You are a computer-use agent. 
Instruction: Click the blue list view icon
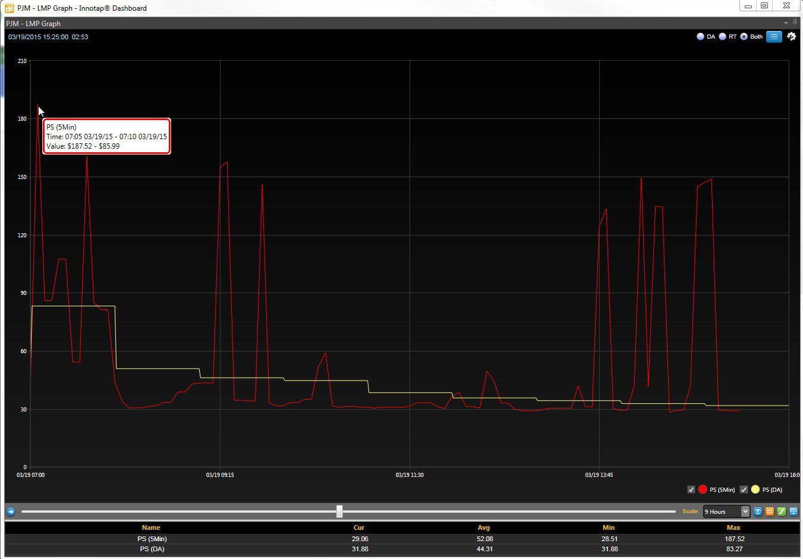click(x=774, y=37)
